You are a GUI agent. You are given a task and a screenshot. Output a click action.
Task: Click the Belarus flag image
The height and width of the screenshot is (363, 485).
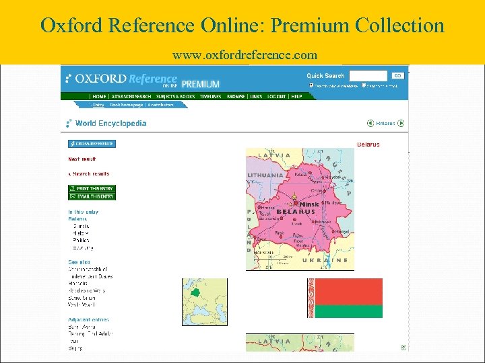[345, 298]
